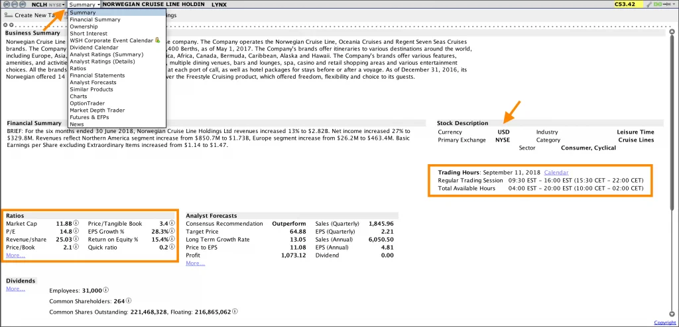Click the USD currency value
This screenshot has height=327, width=679.
[x=504, y=132]
